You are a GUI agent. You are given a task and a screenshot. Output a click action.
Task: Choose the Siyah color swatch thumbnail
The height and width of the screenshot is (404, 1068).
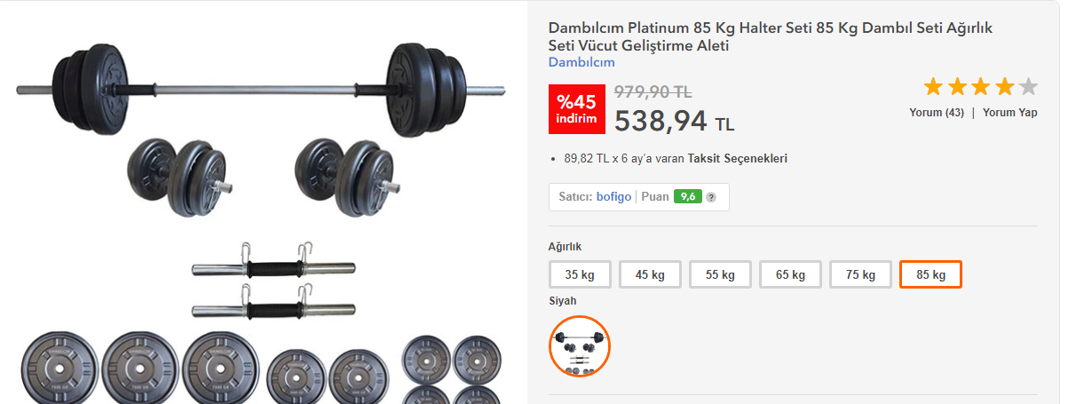pyautogui.click(x=580, y=346)
